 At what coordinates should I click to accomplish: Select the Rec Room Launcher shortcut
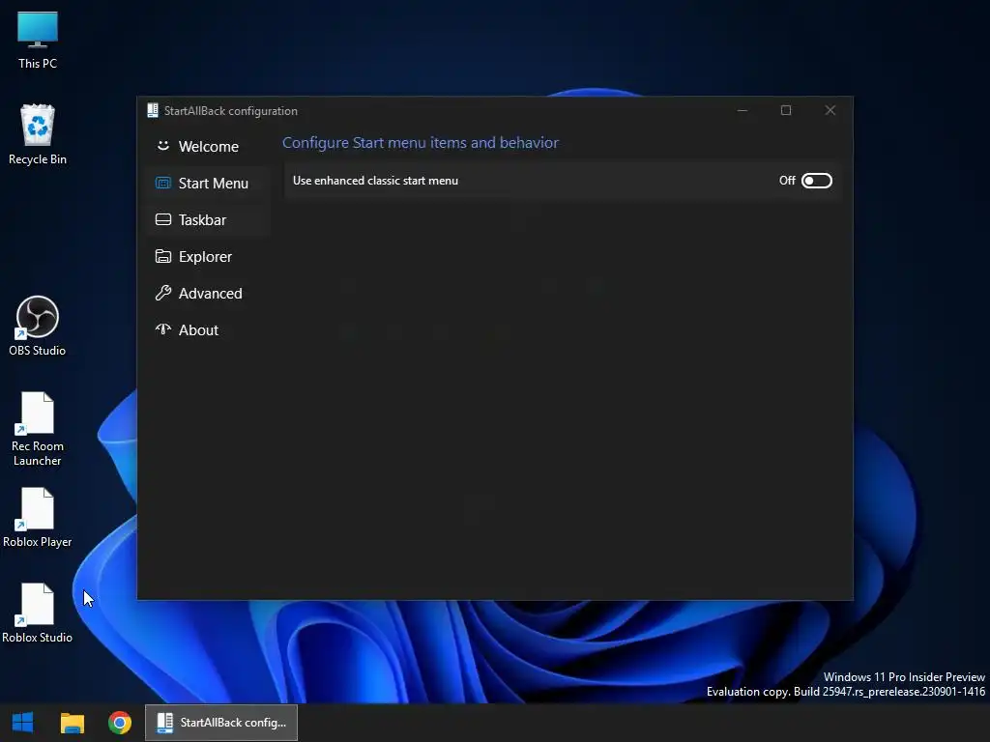(38, 429)
